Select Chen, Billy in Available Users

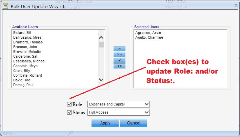point(22,71)
